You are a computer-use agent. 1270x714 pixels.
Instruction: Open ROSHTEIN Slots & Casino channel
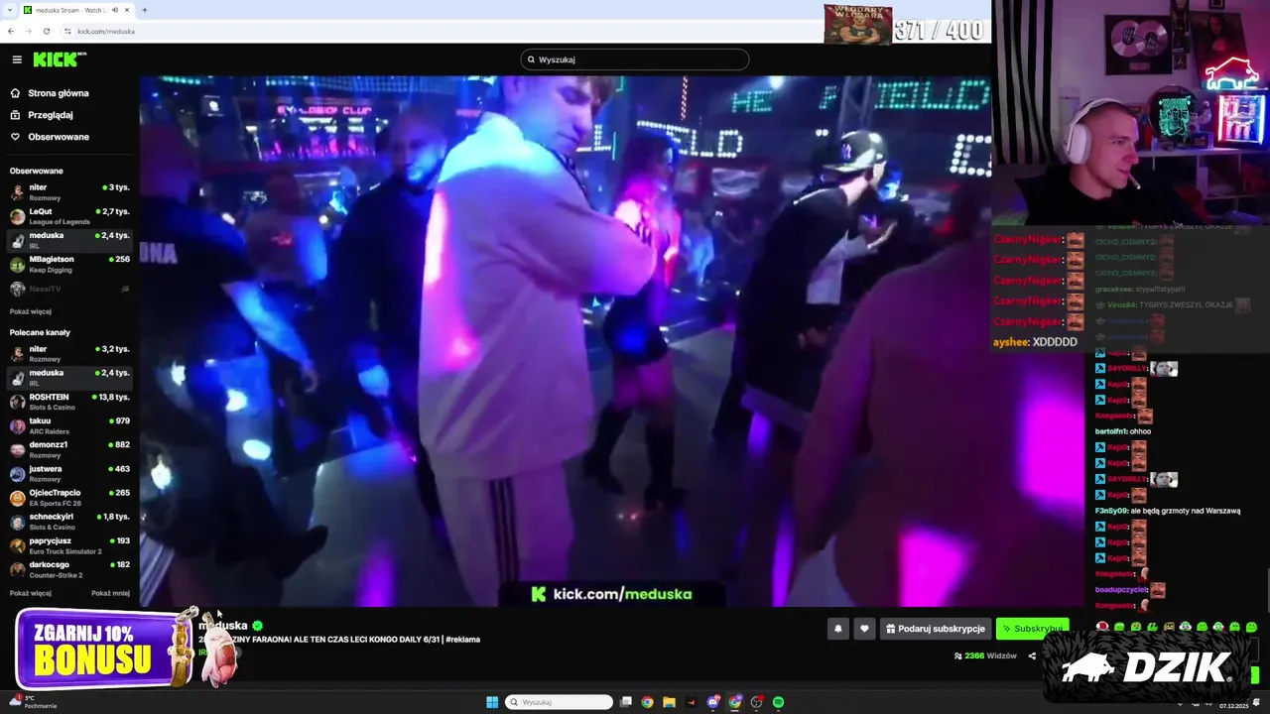pos(69,401)
